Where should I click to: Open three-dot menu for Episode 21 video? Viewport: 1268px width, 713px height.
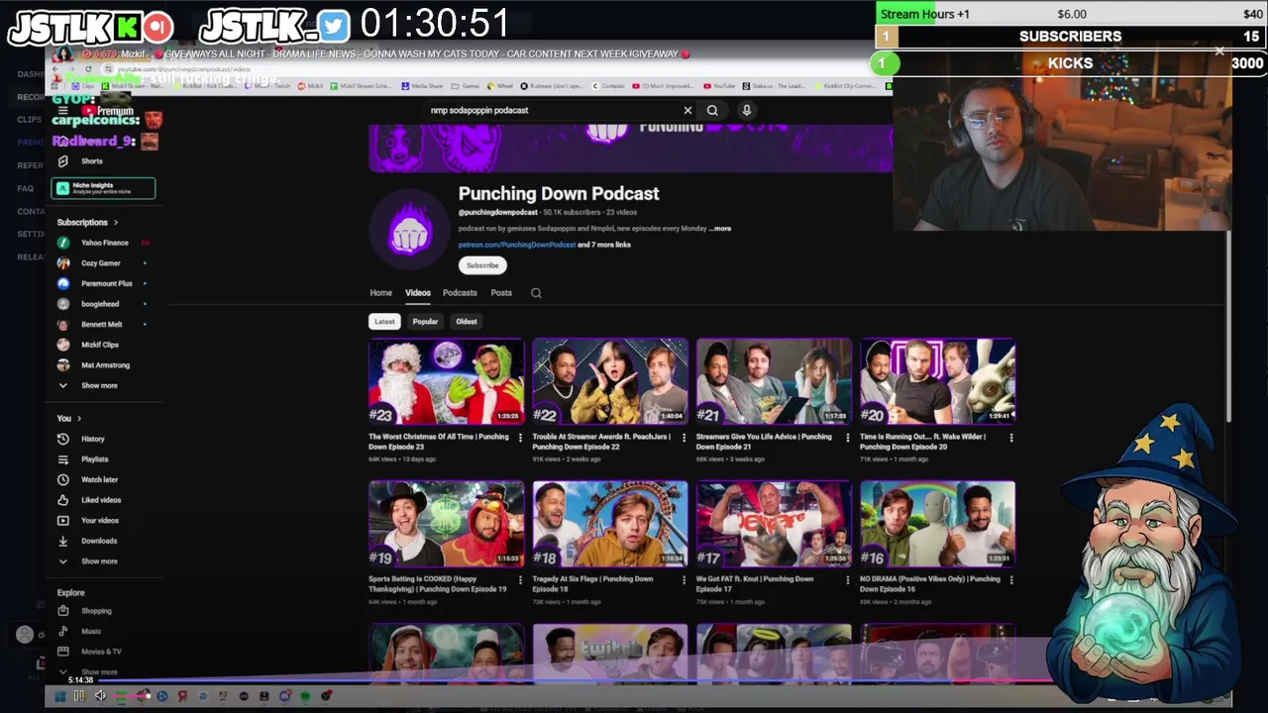tap(847, 438)
